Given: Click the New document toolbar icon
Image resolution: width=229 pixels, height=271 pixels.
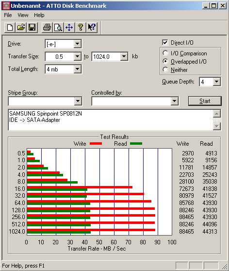Looking at the screenshot, I should click(x=10, y=27).
